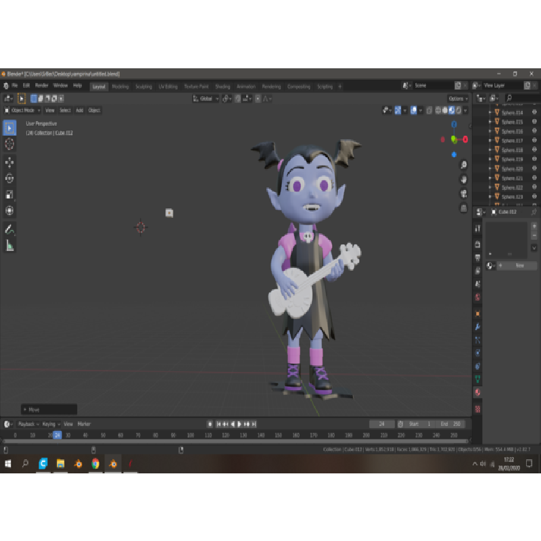Open the View Layer properties tab
This screenshot has height=541, width=541.
tap(478, 271)
